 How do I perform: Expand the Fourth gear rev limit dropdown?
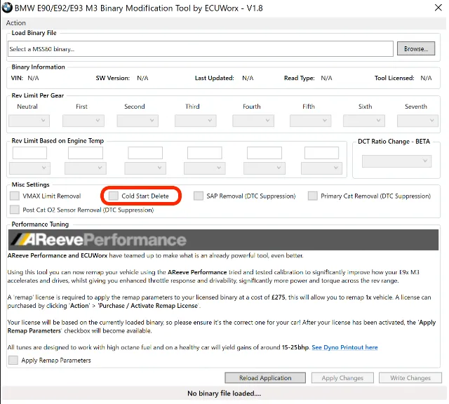(x=253, y=121)
